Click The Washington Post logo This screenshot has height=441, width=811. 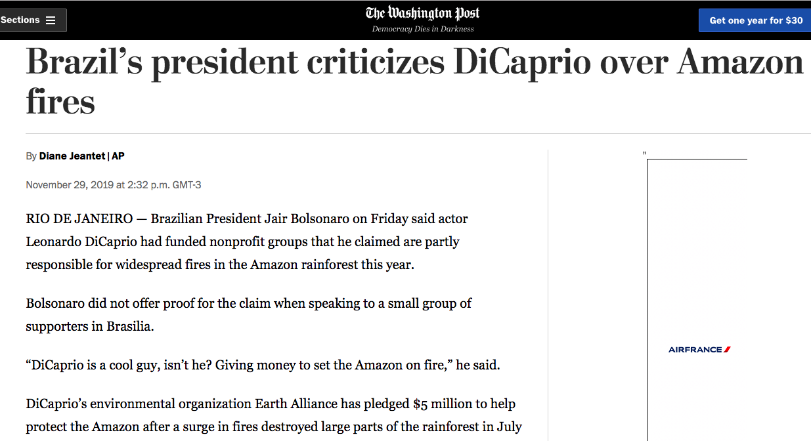click(x=423, y=13)
